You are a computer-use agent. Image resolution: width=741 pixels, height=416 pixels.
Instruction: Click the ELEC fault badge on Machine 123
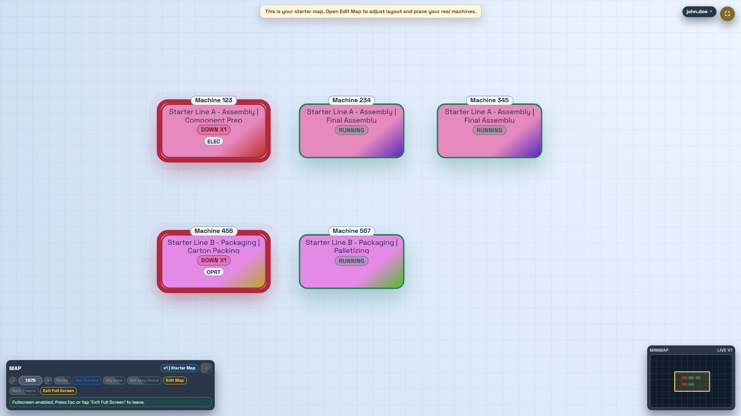click(x=214, y=141)
